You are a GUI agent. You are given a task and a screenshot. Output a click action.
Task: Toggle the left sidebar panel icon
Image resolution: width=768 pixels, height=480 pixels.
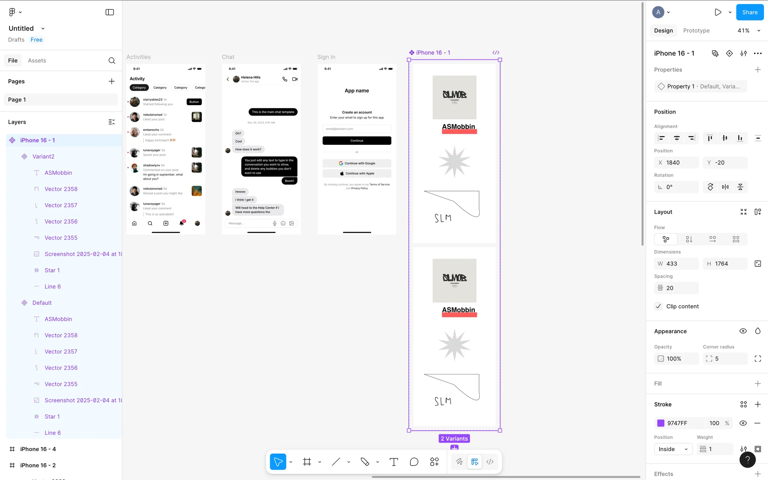(110, 12)
